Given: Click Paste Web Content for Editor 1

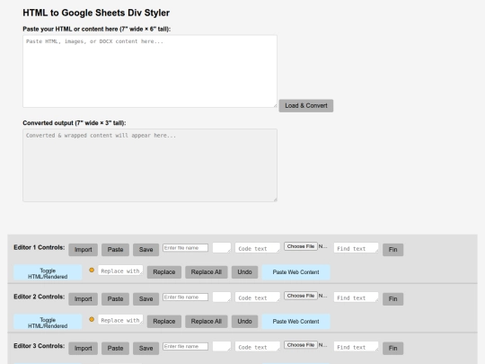Looking at the screenshot, I should [296, 272].
